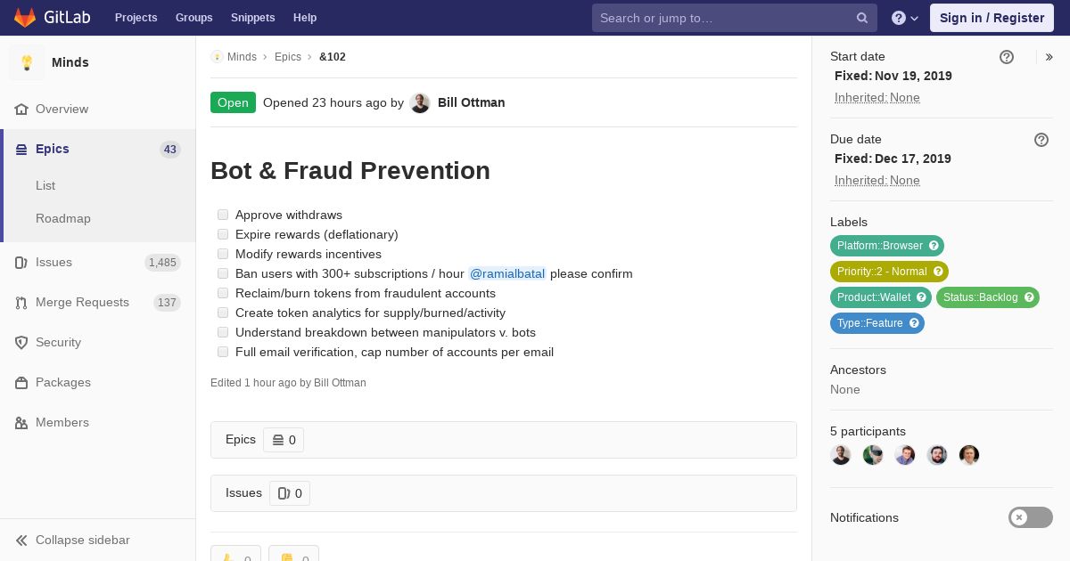Open Start date help question icon
The image size is (1070, 561).
(1007, 57)
